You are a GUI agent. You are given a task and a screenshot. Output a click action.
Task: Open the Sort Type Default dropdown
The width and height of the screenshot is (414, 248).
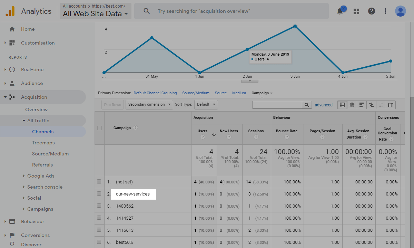206,105
